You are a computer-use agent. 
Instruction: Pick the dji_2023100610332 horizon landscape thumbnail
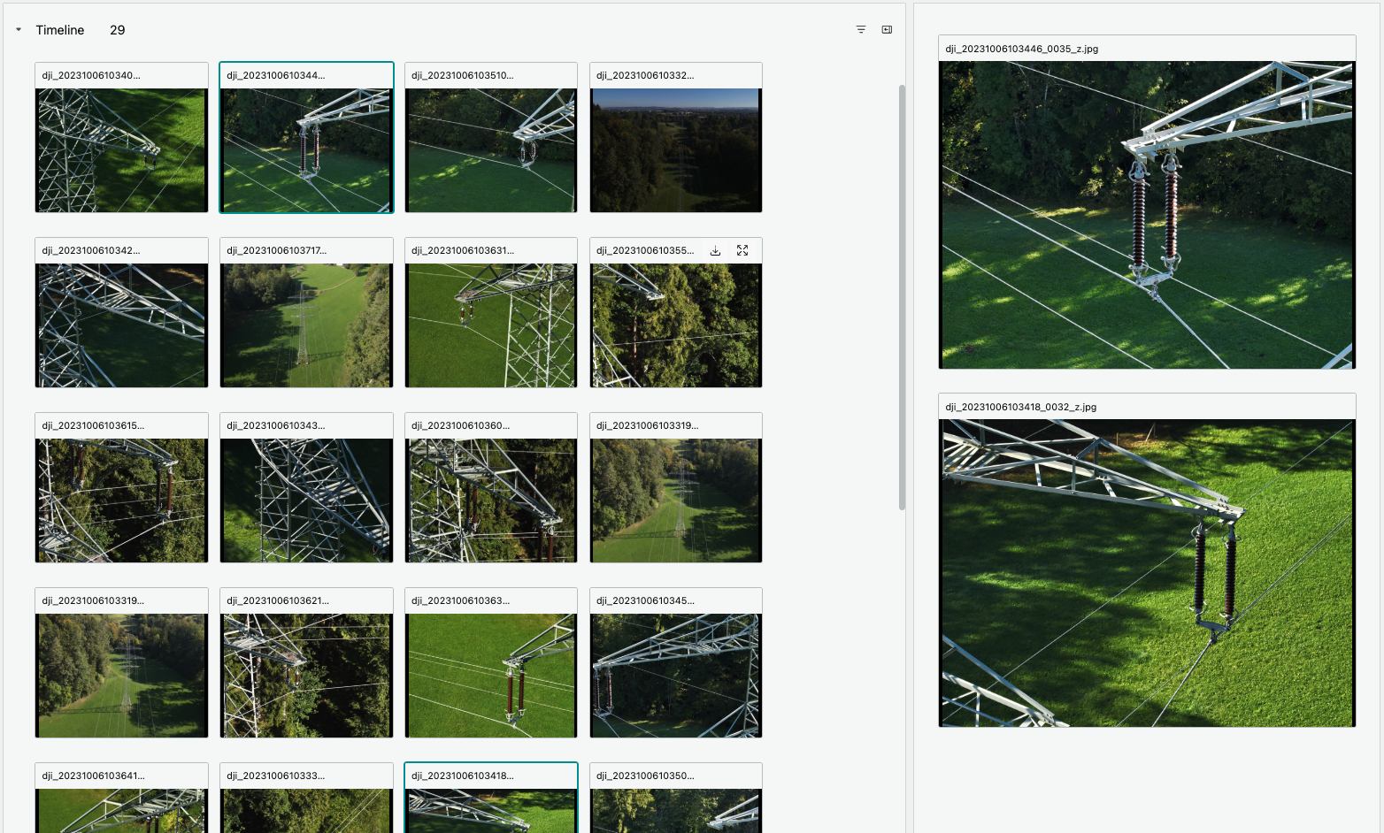pos(676,149)
